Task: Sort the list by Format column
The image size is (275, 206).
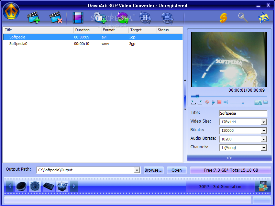Action: [x=115, y=30]
